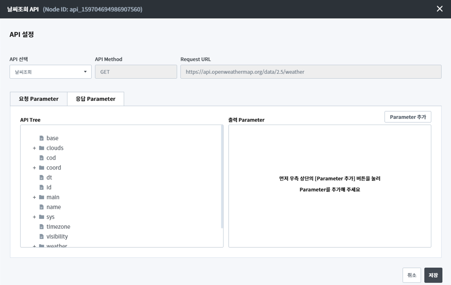Screen dimensions: 451x285
Task: Select the 응답 Parameter tab
Action: [95, 99]
